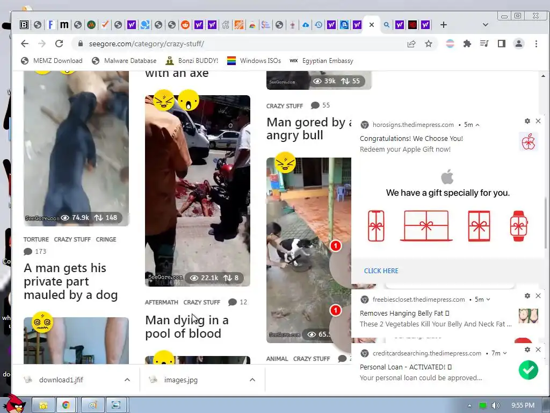Image resolution: width=550 pixels, height=413 pixels.
Task: Click the address bar URL field
Action: [x=242, y=44]
